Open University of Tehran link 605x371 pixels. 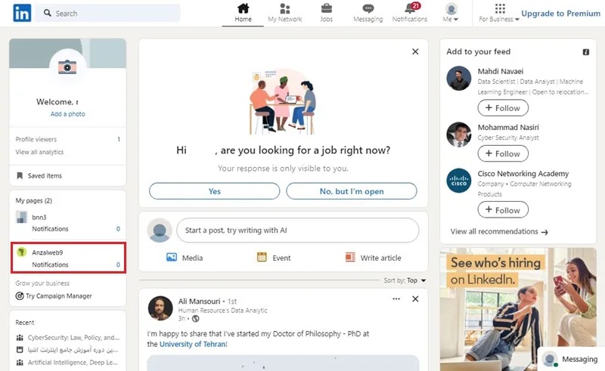[x=194, y=344]
